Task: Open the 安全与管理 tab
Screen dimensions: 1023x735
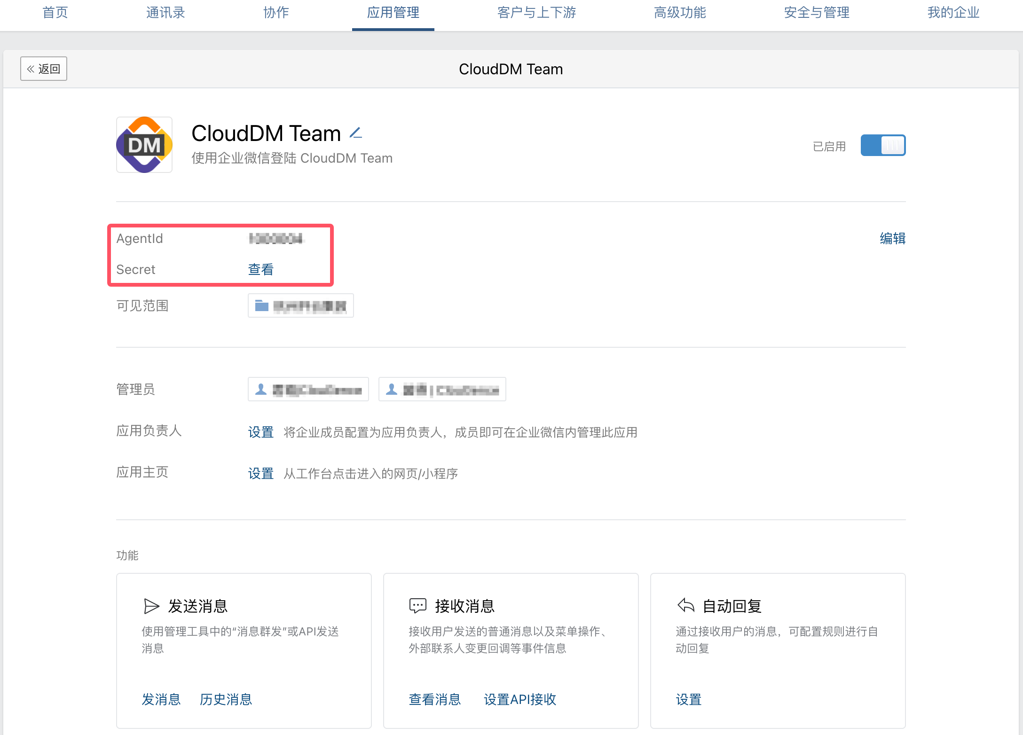Action: [817, 13]
